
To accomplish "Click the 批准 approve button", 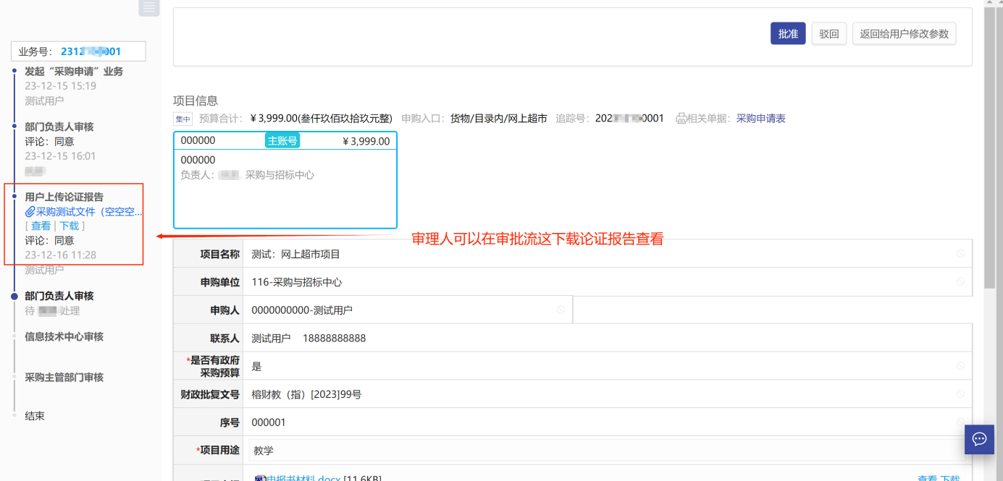I will [788, 34].
